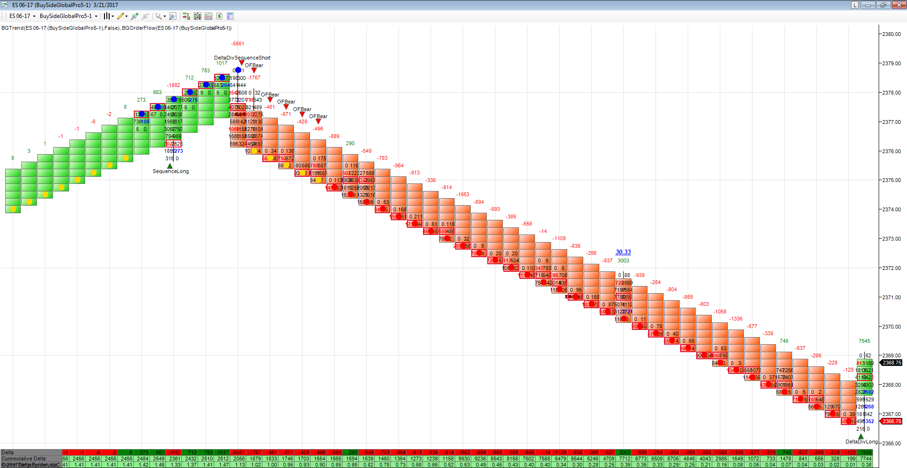
Task: Click the green SequenceLong up-triangle marker
Action: 170,165
